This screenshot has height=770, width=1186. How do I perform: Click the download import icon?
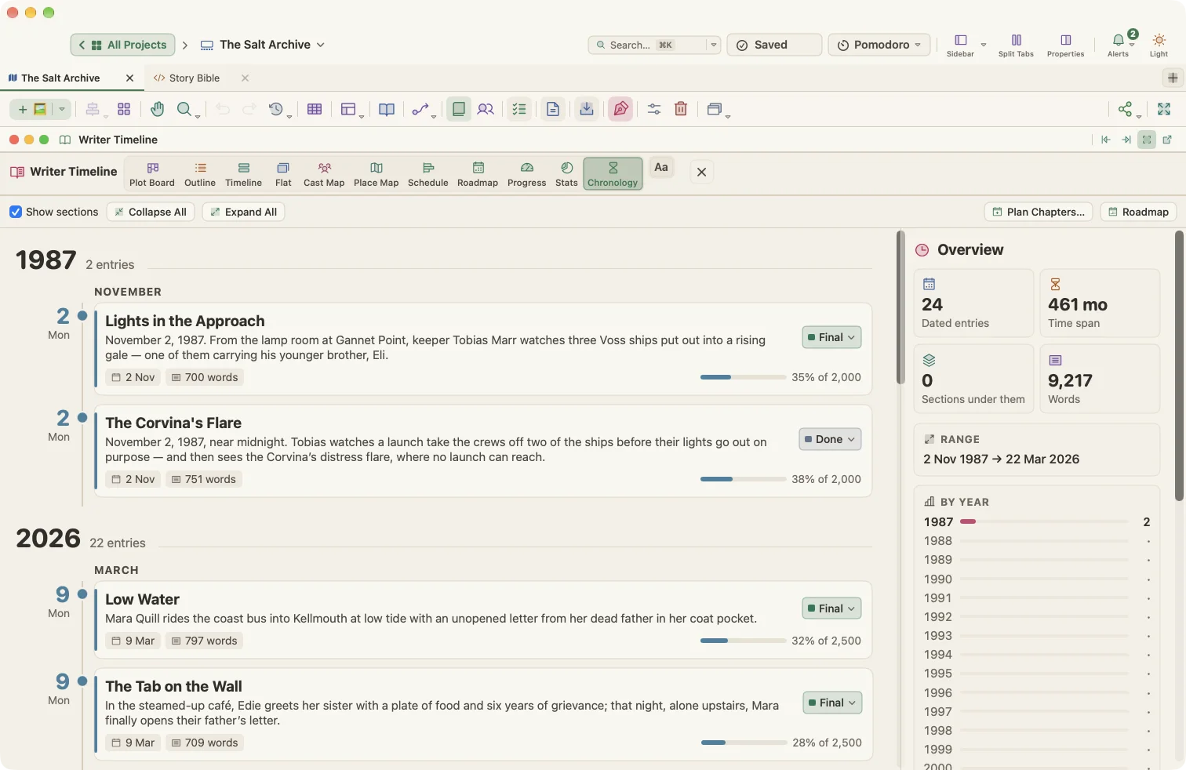click(587, 109)
